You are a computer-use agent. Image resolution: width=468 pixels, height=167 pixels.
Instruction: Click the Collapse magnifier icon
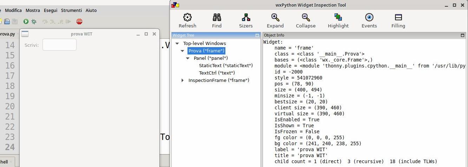tap(305, 18)
